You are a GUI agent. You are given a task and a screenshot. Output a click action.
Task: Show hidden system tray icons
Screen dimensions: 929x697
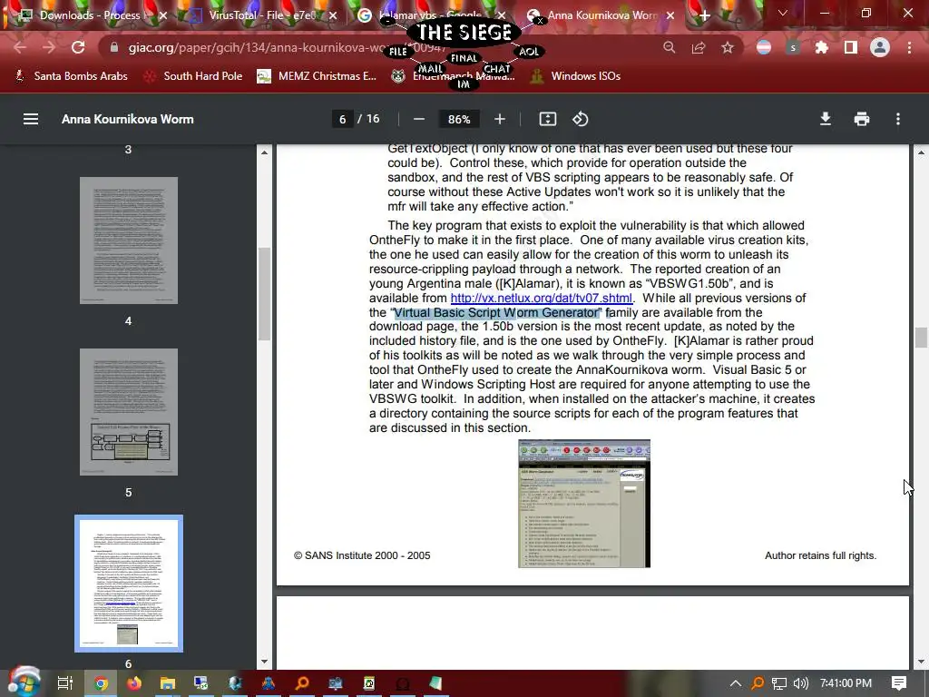point(735,683)
